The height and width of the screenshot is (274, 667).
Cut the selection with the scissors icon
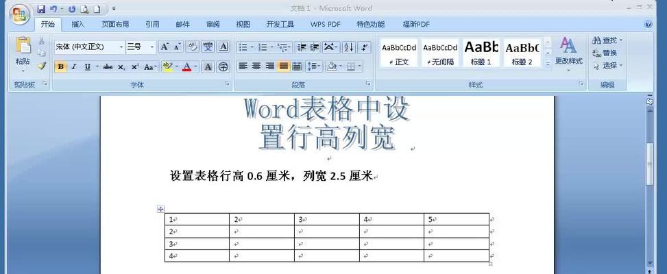pyautogui.click(x=41, y=41)
